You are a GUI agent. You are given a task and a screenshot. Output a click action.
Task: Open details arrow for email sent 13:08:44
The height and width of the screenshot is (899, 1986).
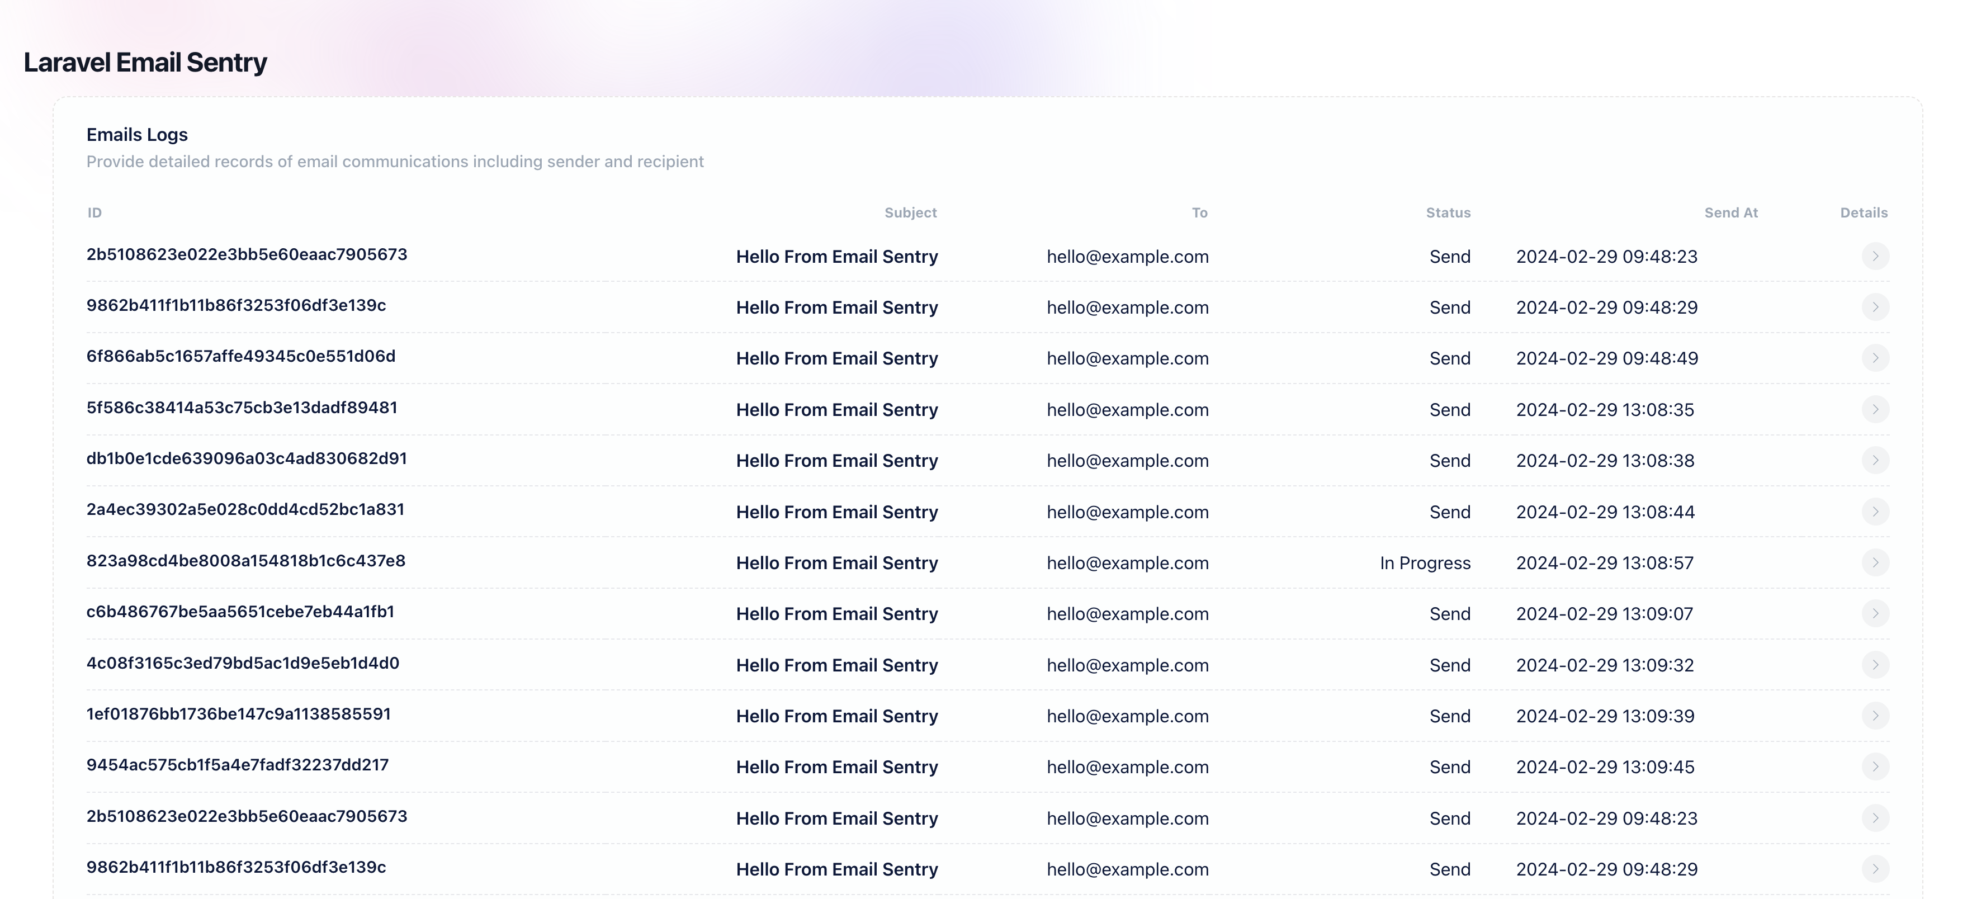(x=1875, y=511)
